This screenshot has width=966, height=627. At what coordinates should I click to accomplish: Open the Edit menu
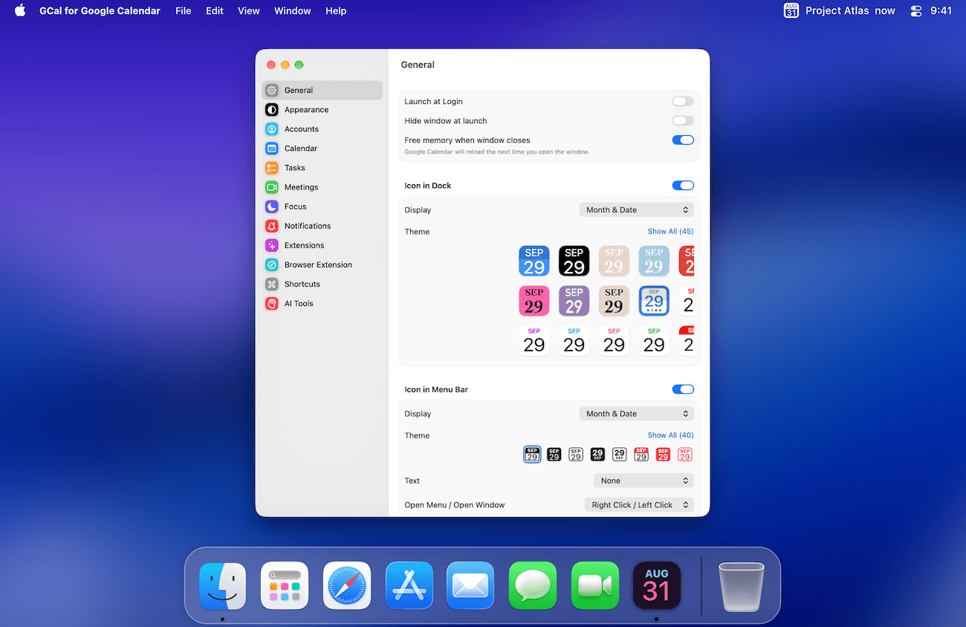pyautogui.click(x=215, y=11)
